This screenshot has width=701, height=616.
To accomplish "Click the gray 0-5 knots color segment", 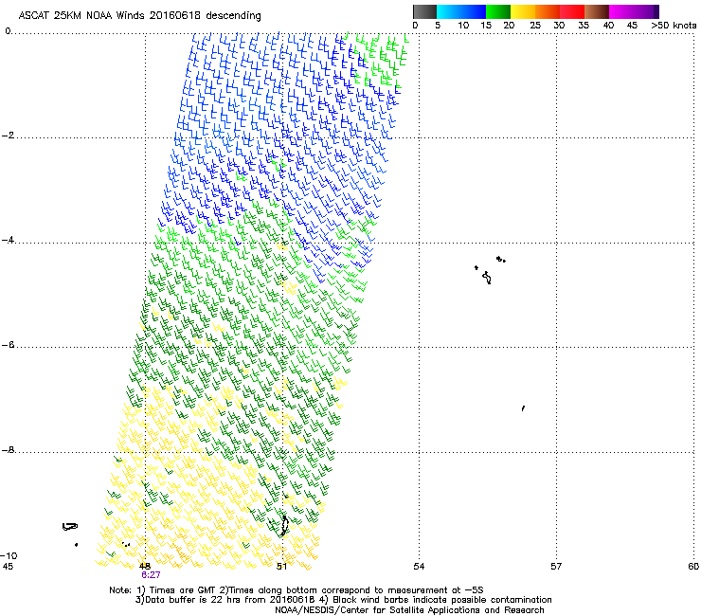I will [x=424, y=11].
